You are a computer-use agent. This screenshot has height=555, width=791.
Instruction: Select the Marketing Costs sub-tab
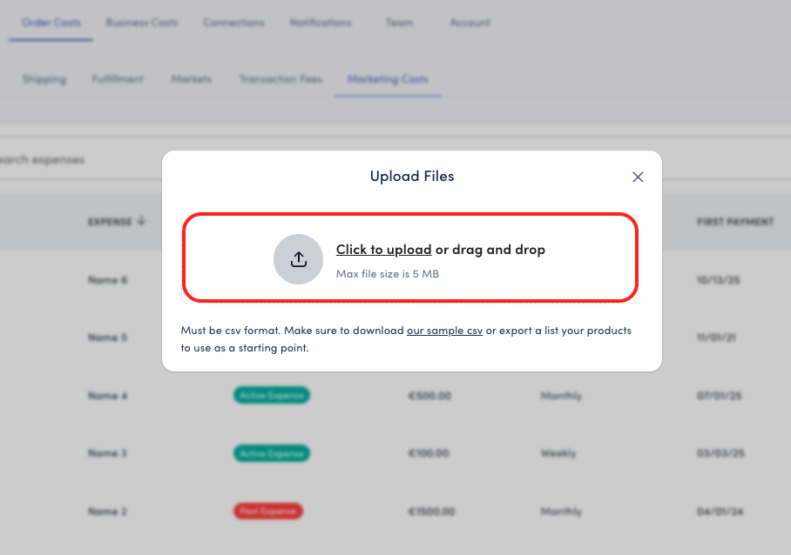tap(388, 79)
